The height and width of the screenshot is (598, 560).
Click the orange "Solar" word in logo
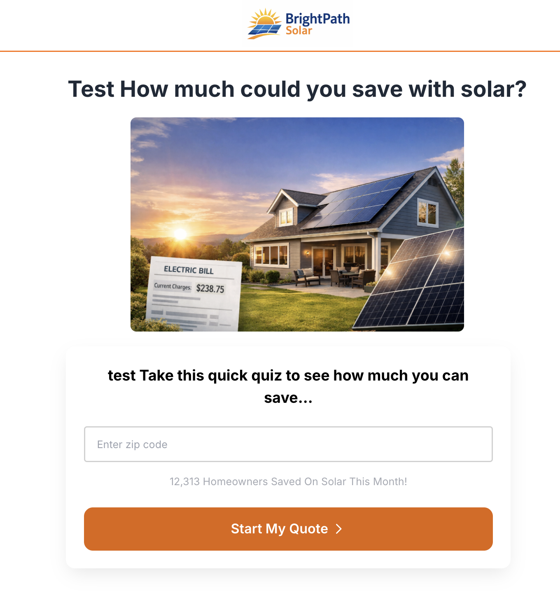point(299,31)
